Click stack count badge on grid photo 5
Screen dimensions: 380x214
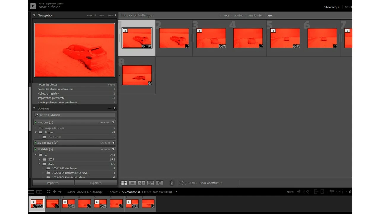[273, 31]
